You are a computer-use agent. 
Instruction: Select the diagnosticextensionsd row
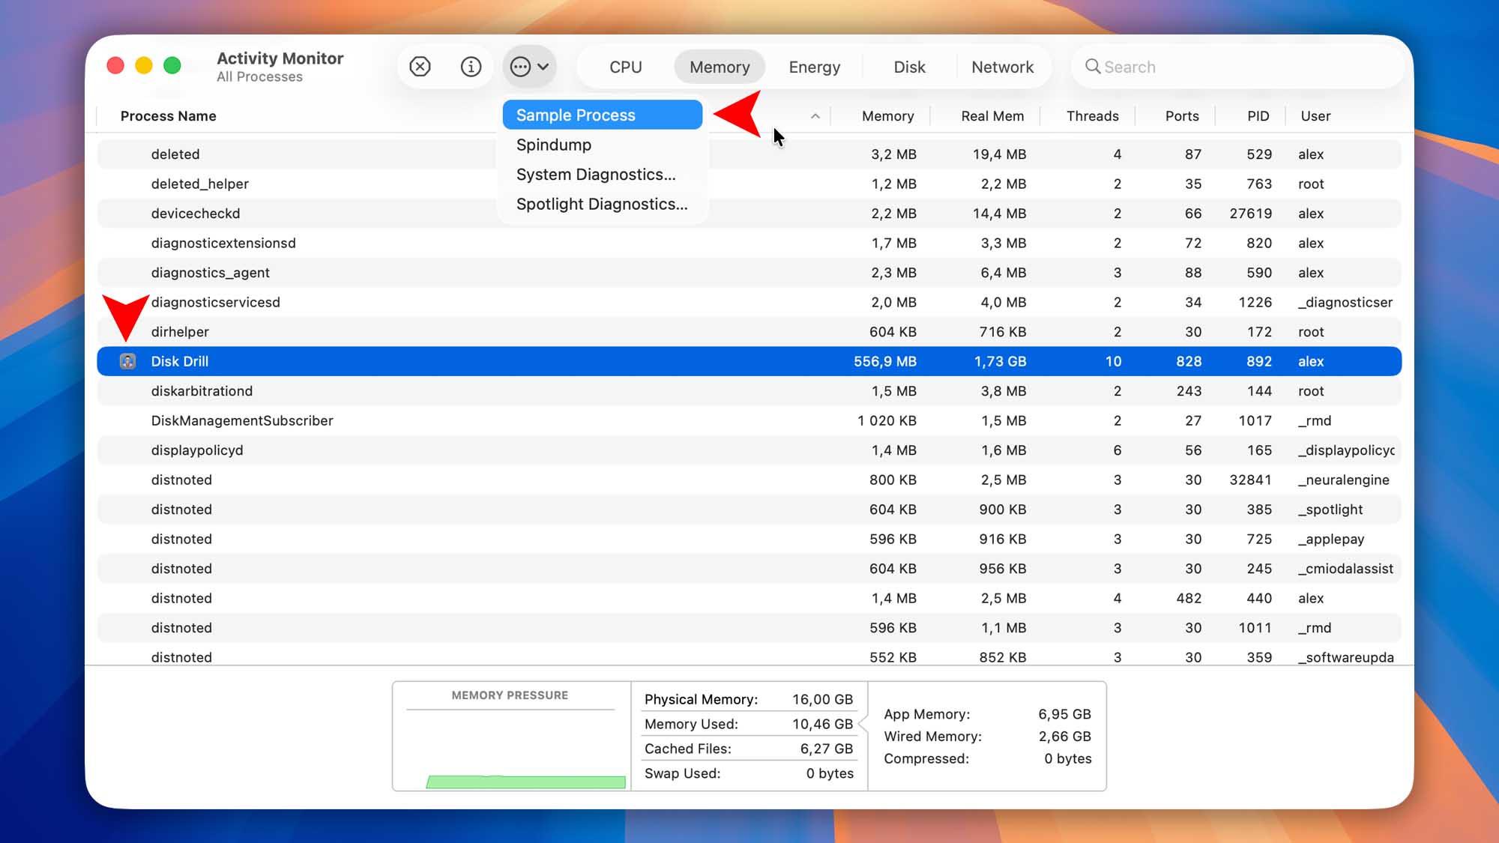tap(749, 243)
